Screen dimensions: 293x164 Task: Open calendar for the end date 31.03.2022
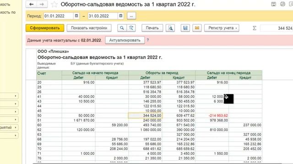click(121, 16)
